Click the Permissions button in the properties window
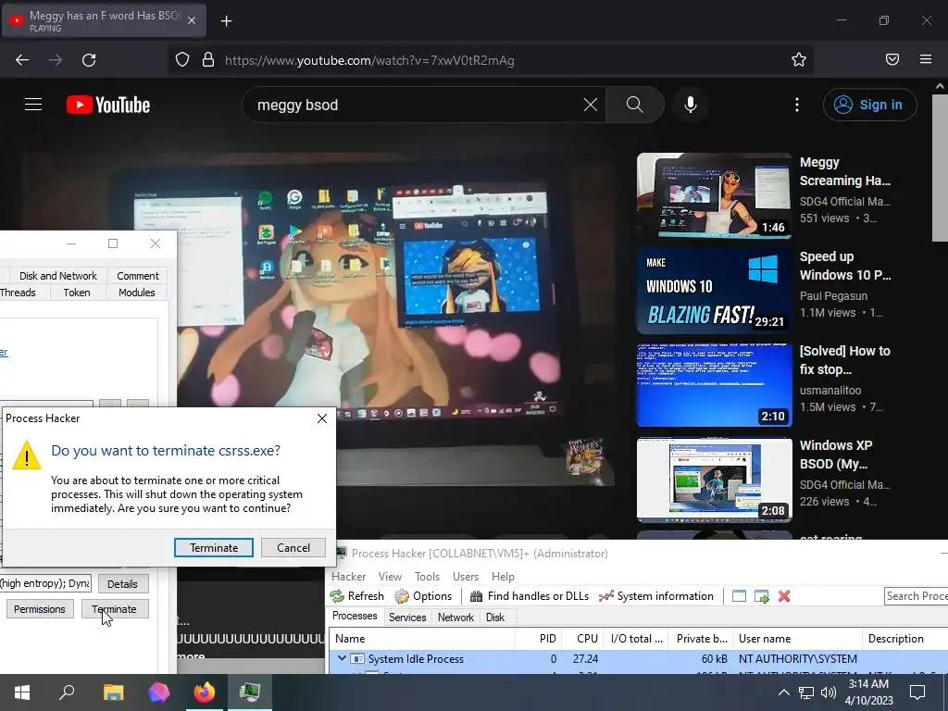Screen dimensions: 948x711 point(40,609)
